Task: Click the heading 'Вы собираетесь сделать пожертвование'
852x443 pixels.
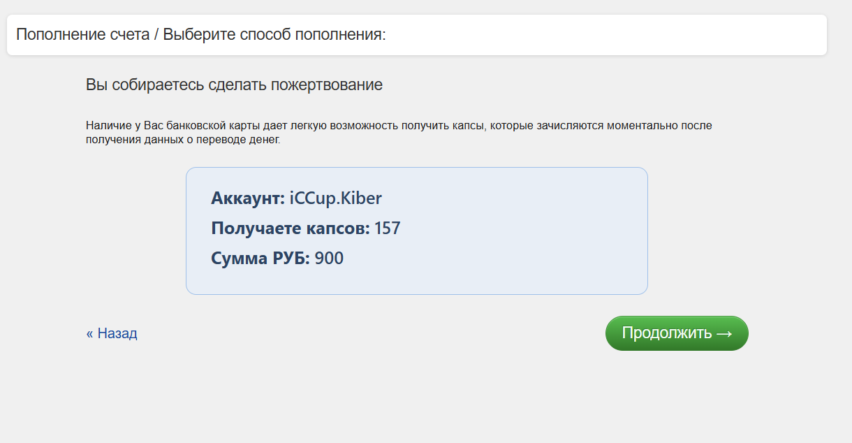Action: tap(234, 85)
